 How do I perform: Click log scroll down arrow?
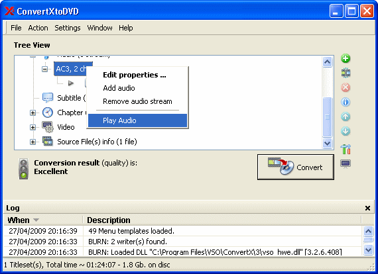(368, 250)
